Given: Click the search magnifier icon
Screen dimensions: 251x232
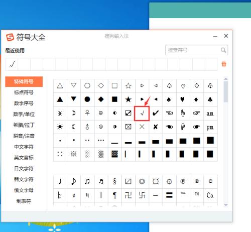Looking at the screenshot, I should point(223,50).
